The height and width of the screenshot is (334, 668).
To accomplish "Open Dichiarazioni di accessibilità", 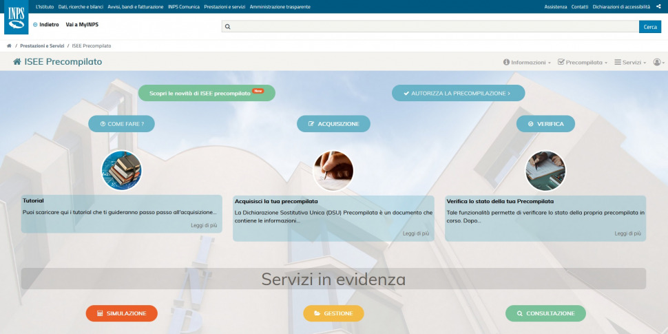I will (621, 7).
